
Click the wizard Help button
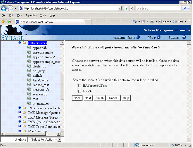(126, 98)
